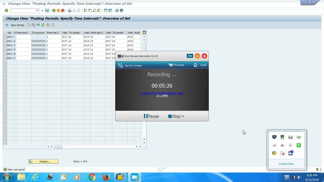This screenshot has width=324, height=182.
Task: Click the Dolby icon in tray popup
Action: point(291,137)
